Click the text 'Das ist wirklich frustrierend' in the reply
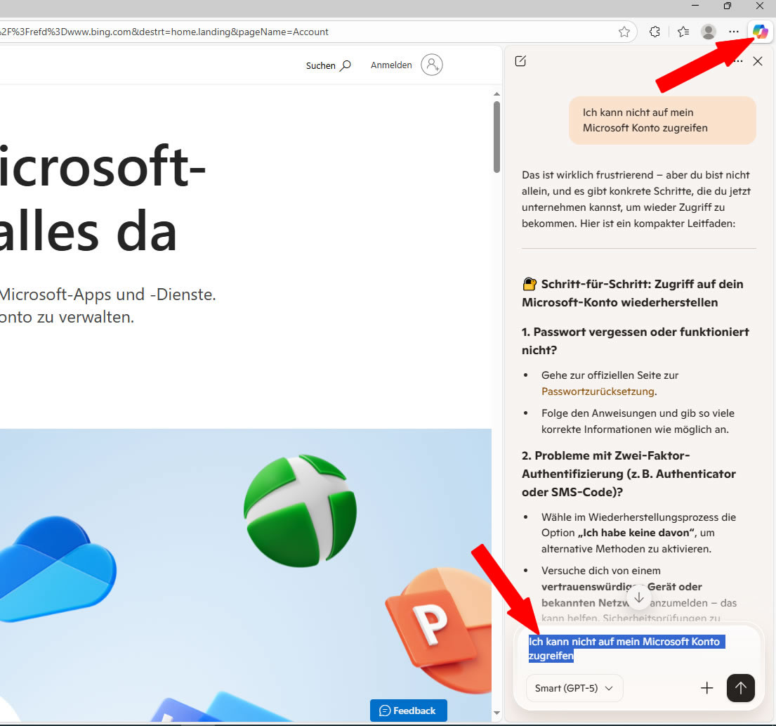776x726 pixels. pos(588,175)
